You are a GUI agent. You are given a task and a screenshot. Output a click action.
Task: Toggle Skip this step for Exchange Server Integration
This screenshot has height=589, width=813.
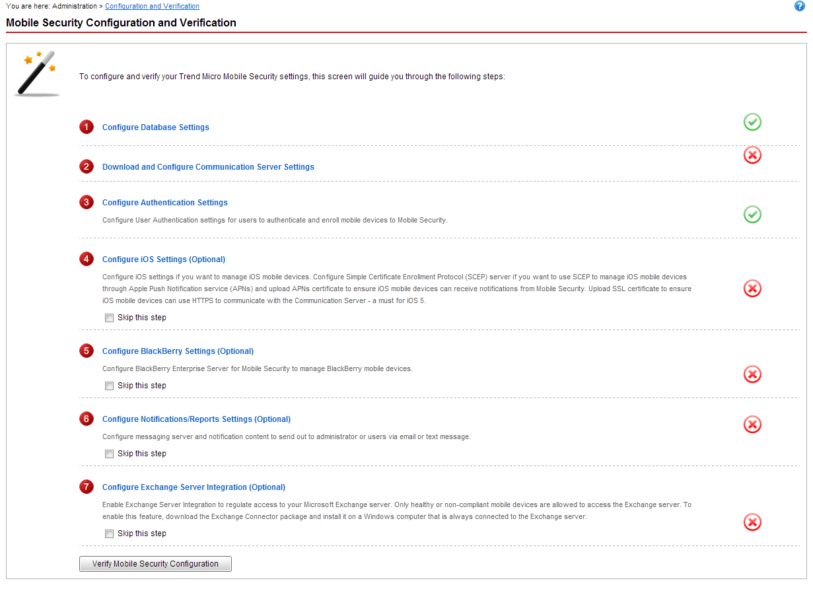(110, 534)
